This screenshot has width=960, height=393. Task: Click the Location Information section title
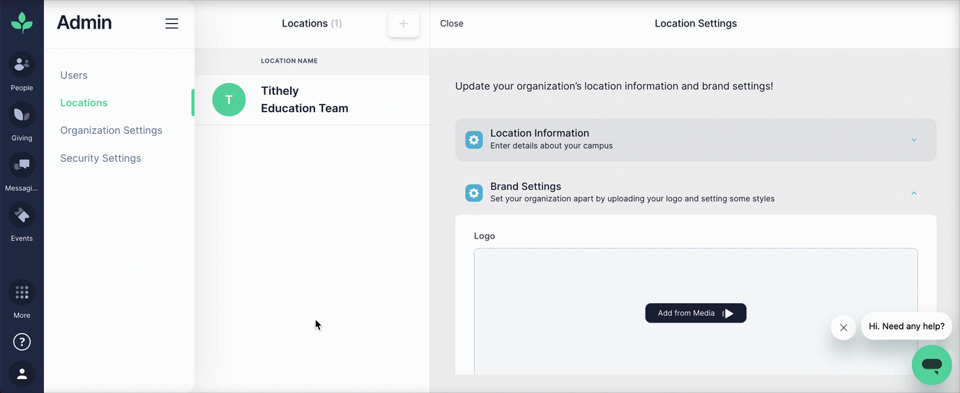pos(540,133)
